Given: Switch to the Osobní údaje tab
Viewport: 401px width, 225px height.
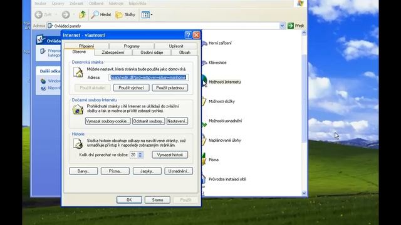Looking at the screenshot, I should click(x=152, y=52).
